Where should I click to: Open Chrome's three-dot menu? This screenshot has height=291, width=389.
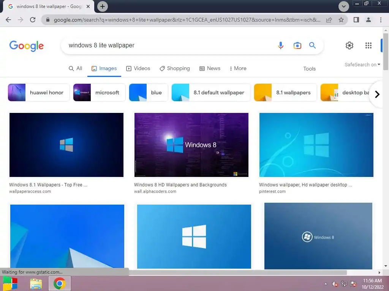[x=381, y=20]
